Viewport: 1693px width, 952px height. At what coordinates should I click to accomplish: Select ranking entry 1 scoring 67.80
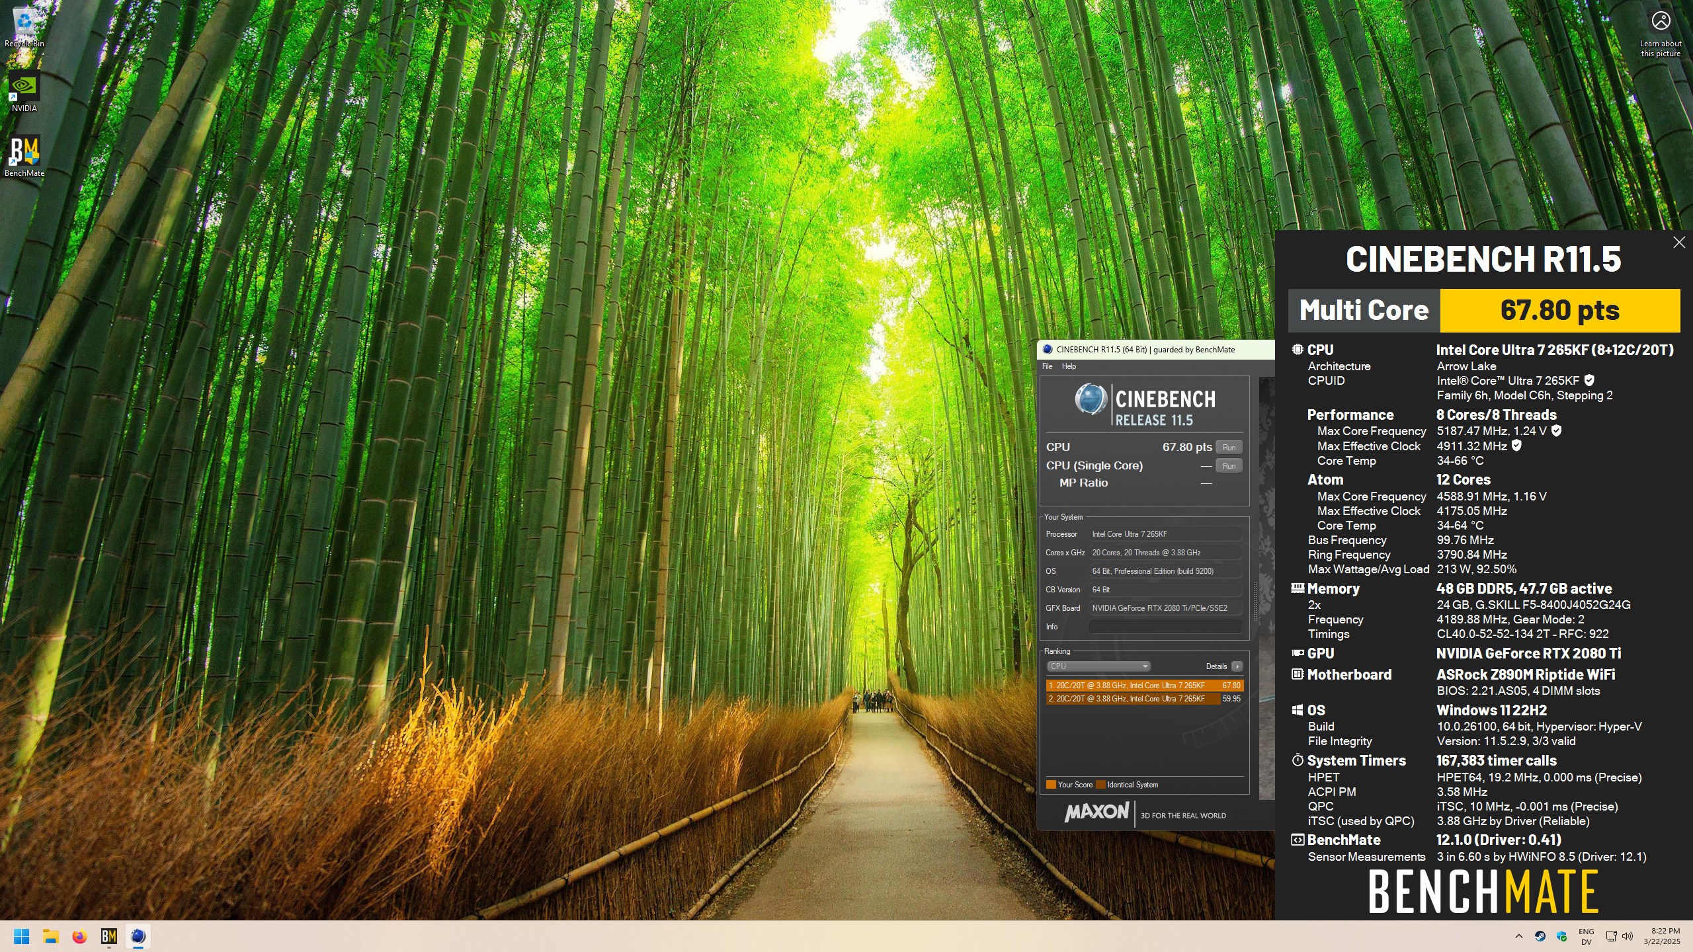(1145, 686)
